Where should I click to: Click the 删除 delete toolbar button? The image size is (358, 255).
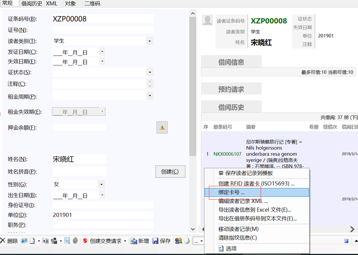point(9,241)
